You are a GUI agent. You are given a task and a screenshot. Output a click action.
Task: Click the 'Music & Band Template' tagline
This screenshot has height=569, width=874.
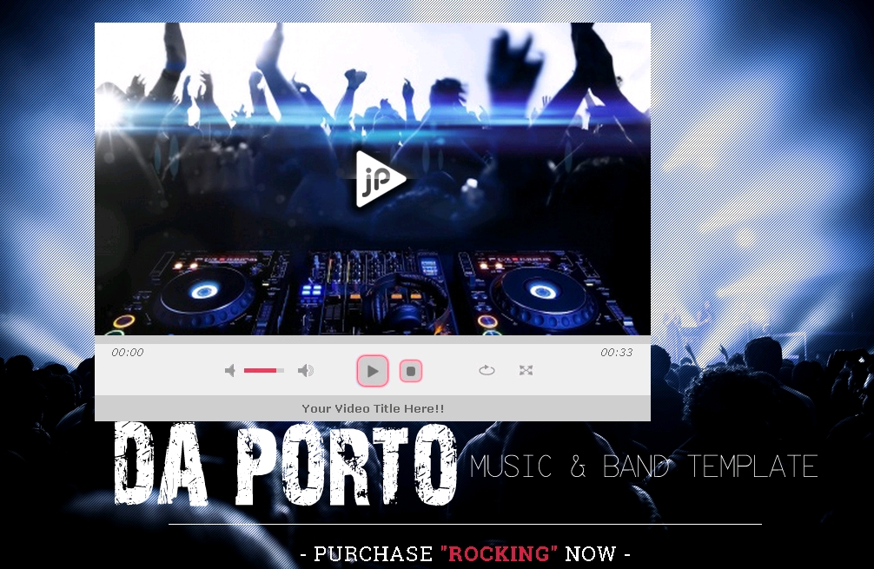tap(644, 466)
